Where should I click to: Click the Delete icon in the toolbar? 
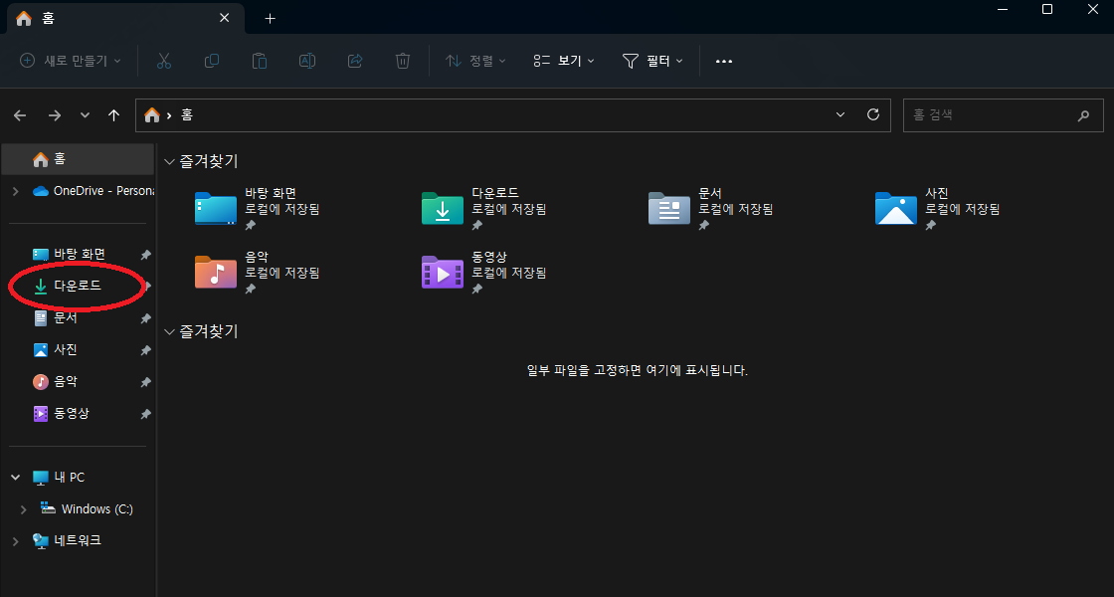(x=402, y=60)
